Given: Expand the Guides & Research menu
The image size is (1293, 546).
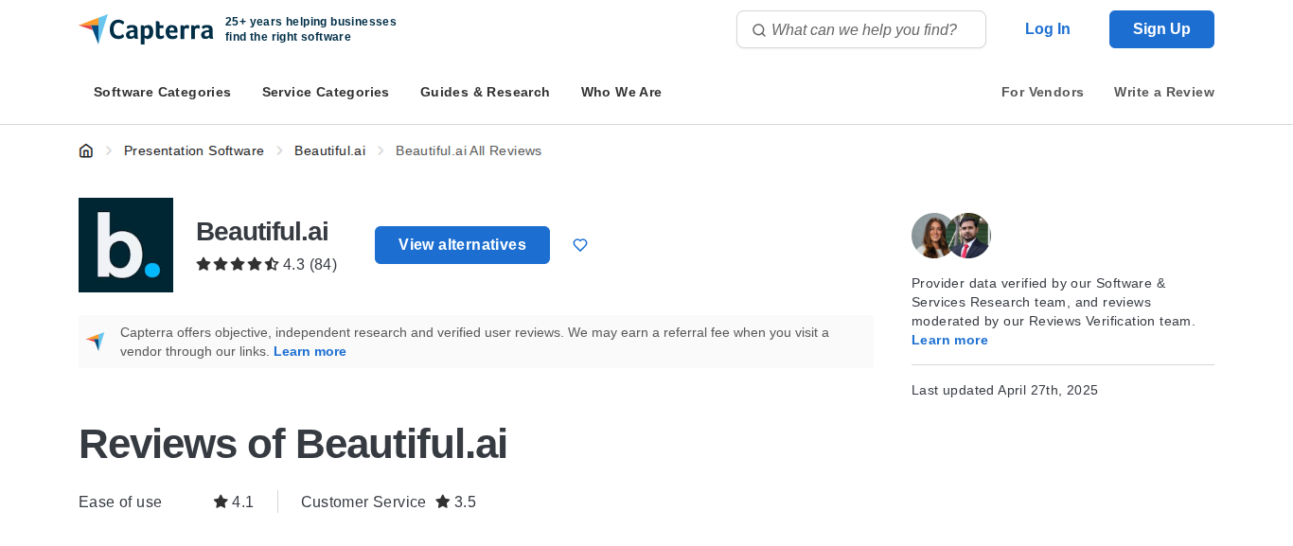Looking at the screenshot, I should pos(485,92).
